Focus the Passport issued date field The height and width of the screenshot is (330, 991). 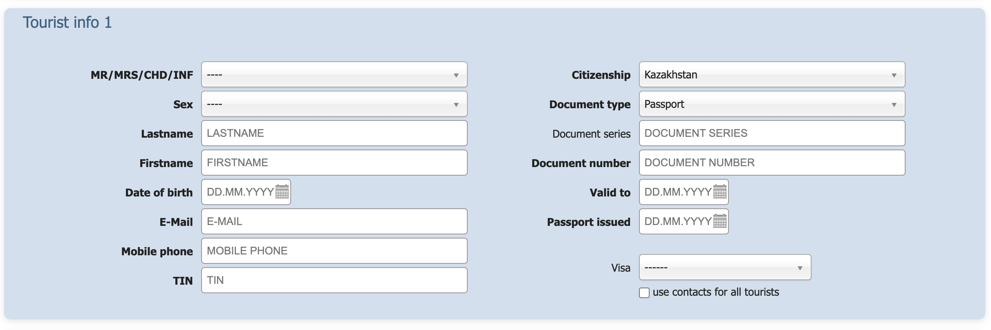(x=677, y=221)
